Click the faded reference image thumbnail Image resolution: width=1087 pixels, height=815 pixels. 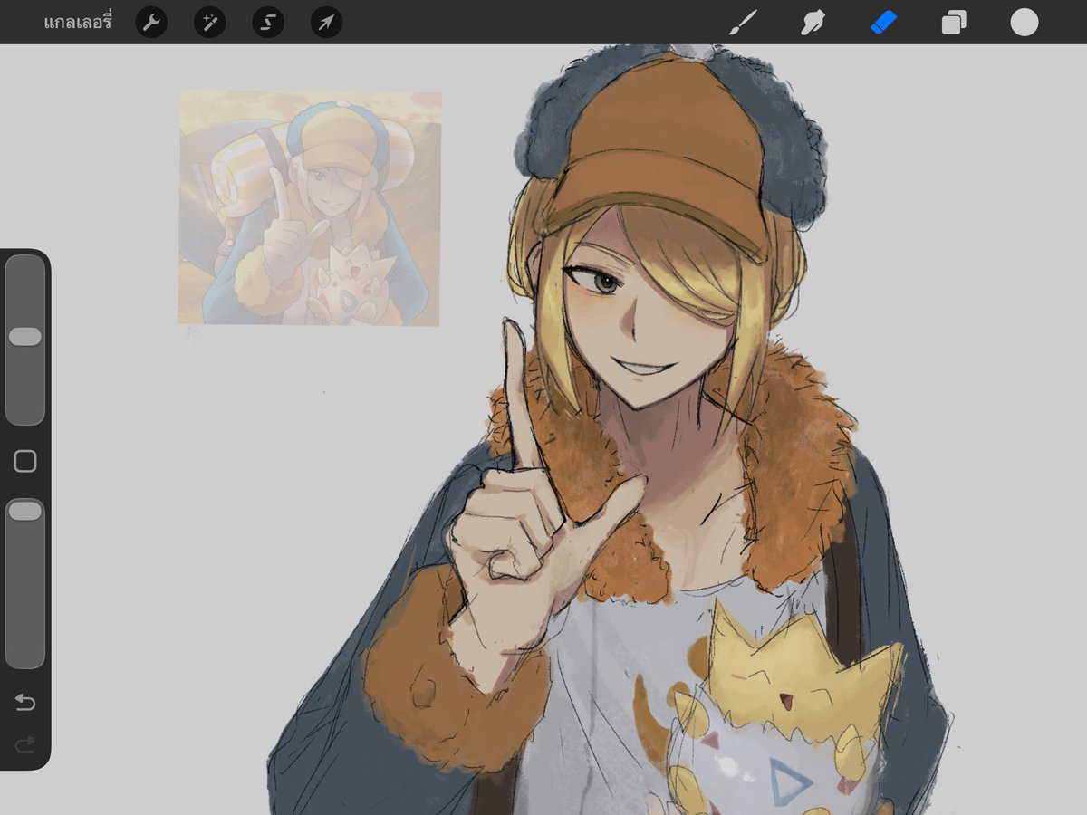click(310, 207)
